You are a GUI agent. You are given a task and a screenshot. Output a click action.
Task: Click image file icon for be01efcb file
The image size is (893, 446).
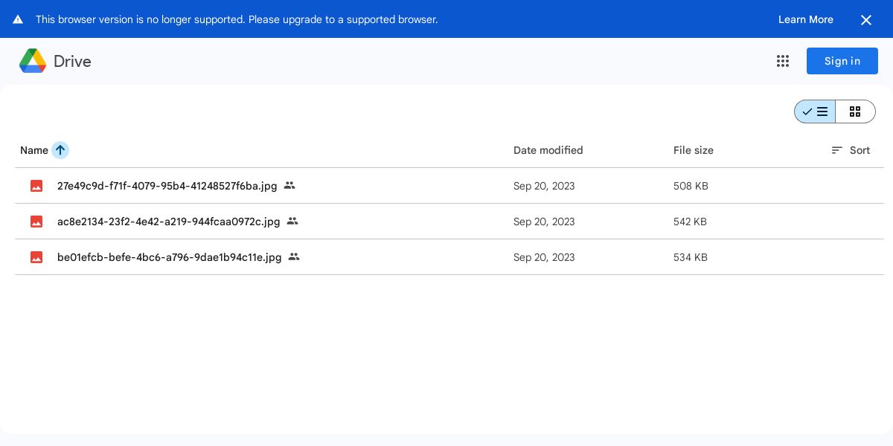pyautogui.click(x=36, y=257)
